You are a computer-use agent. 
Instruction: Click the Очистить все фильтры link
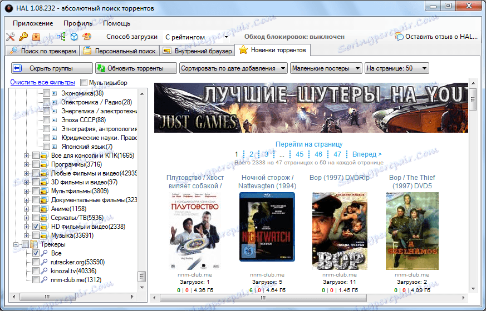tap(42, 83)
